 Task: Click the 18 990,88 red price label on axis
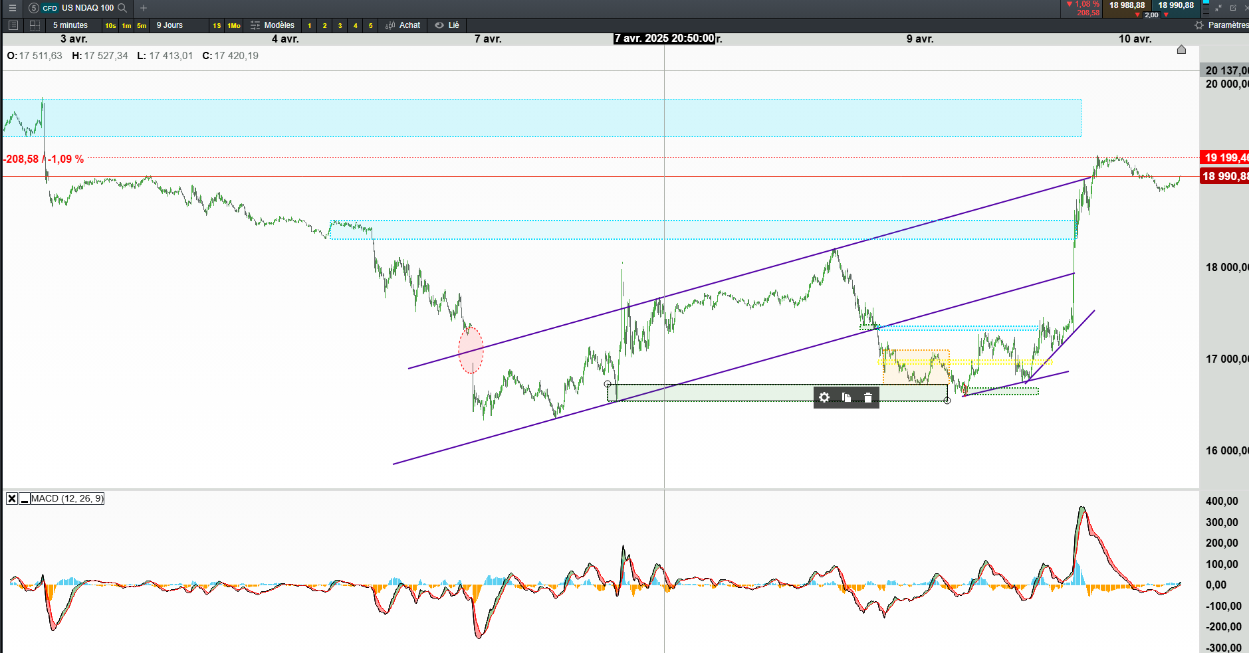(1224, 176)
